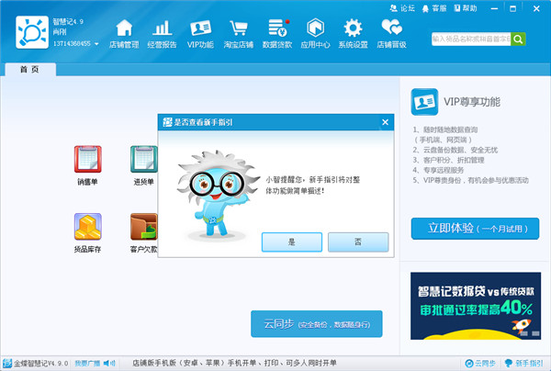The image size is (551, 371).
Task: Click 云同步 in status bar
Action: [480, 364]
